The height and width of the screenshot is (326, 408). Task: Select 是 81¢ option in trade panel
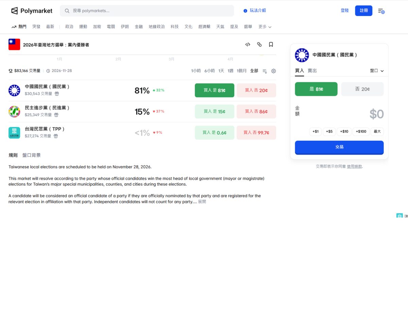(x=316, y=89)
